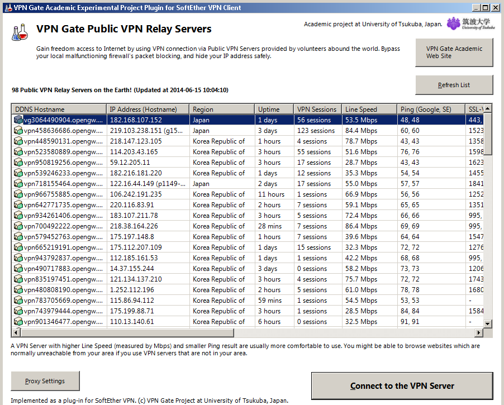Click the server icon for vpn700492222.opengw
The height and width of the screenshot is (405, 504).
point(18,226)
